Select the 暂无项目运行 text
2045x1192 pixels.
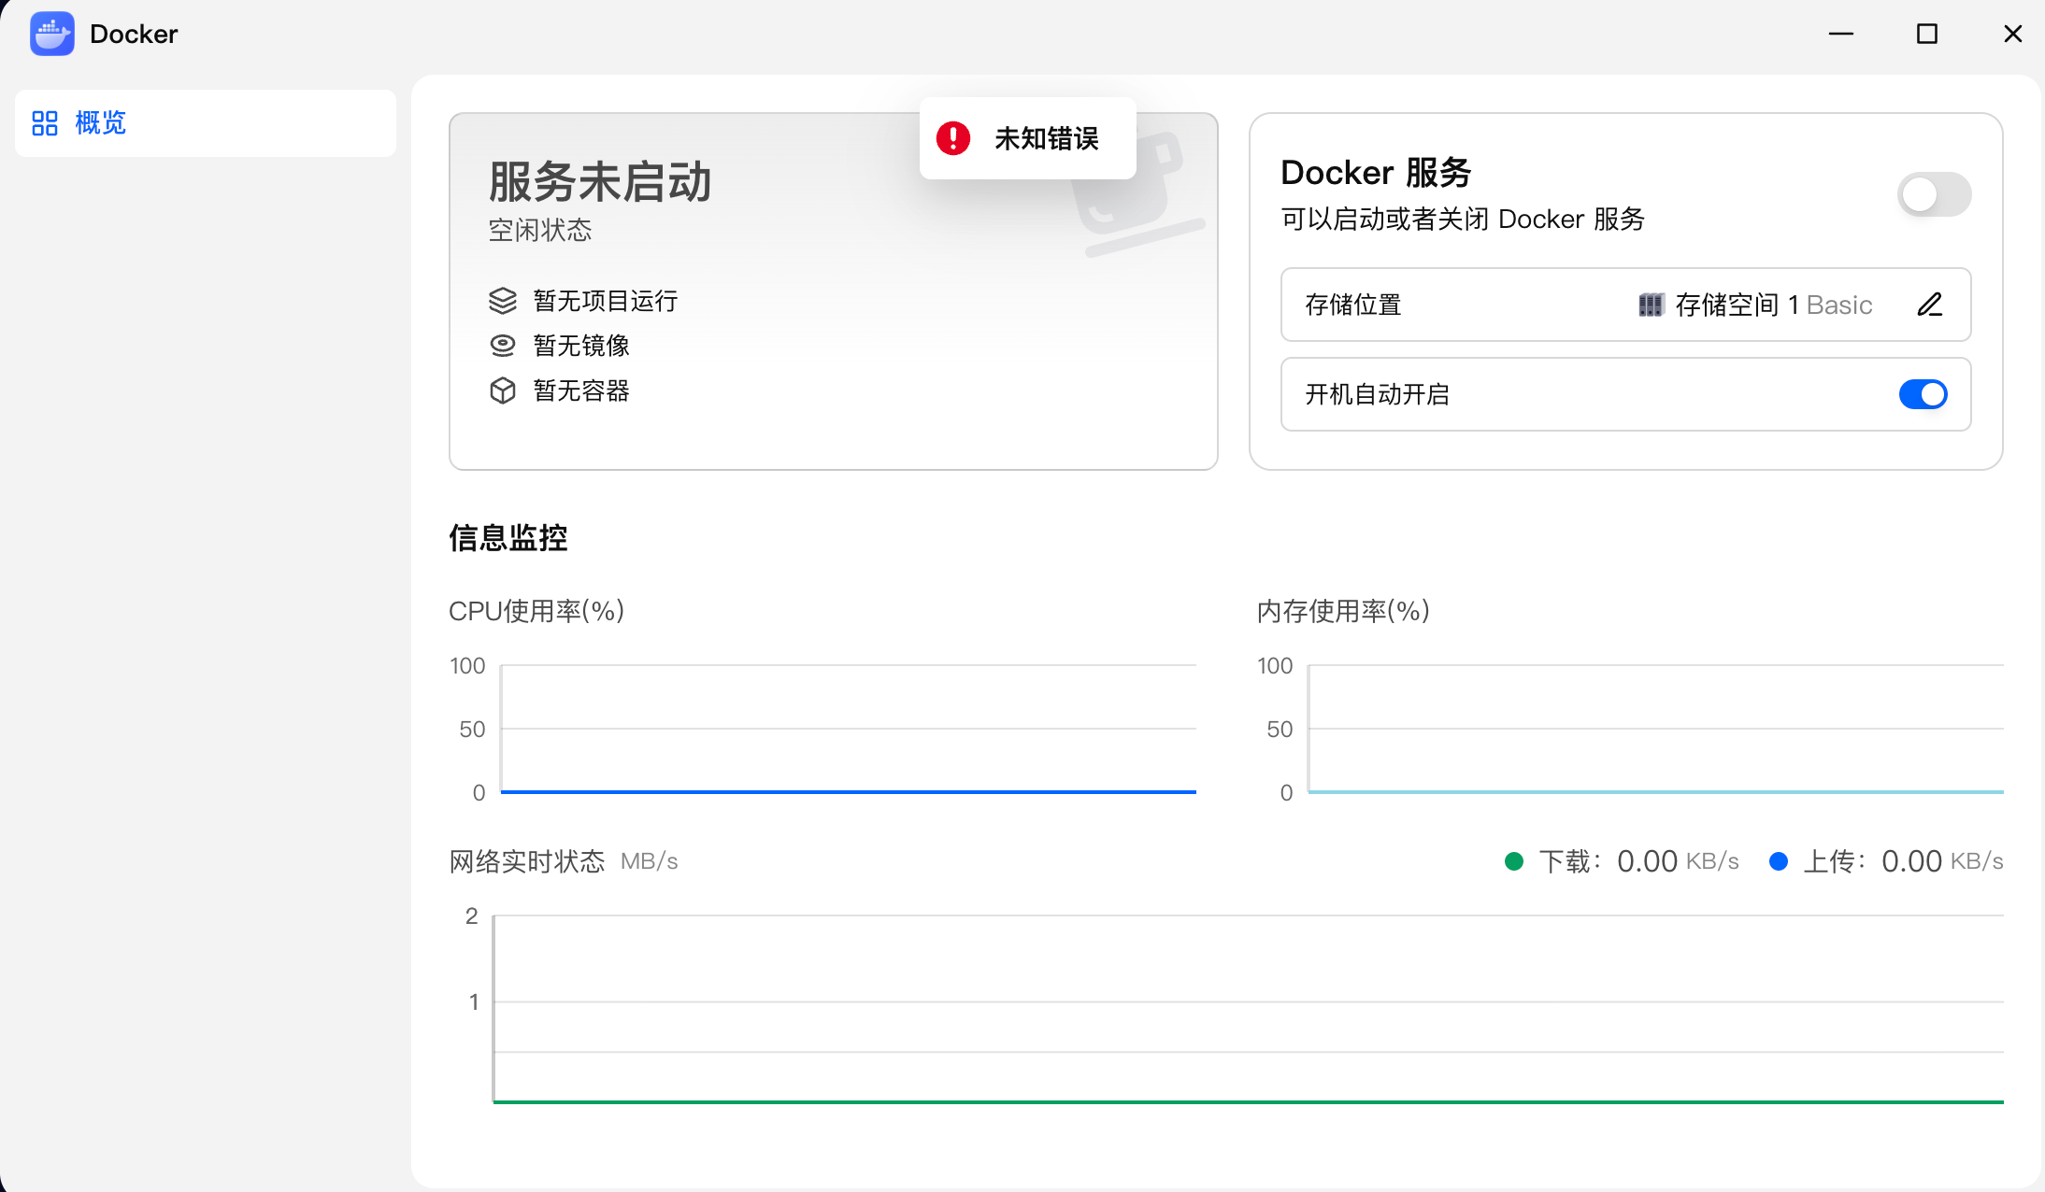[x=606, y=301]
